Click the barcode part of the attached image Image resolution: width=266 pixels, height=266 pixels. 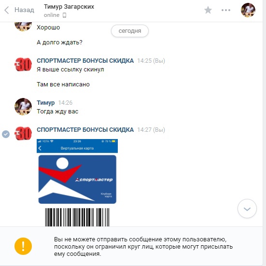pos(77,217)
